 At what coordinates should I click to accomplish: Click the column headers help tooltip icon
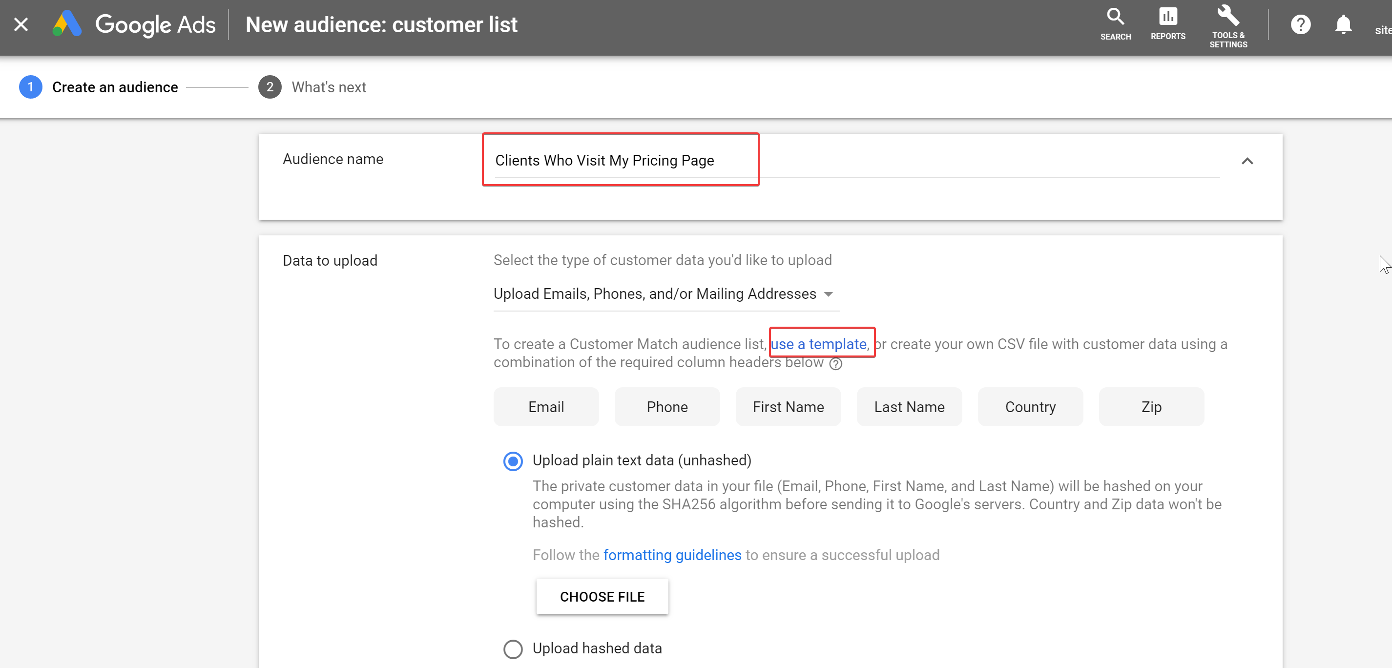[x=835, y=364]
